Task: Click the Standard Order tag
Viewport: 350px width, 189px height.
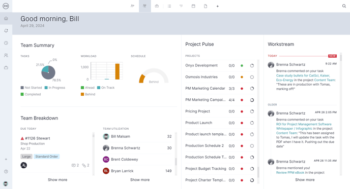Action: click(46, 157)
